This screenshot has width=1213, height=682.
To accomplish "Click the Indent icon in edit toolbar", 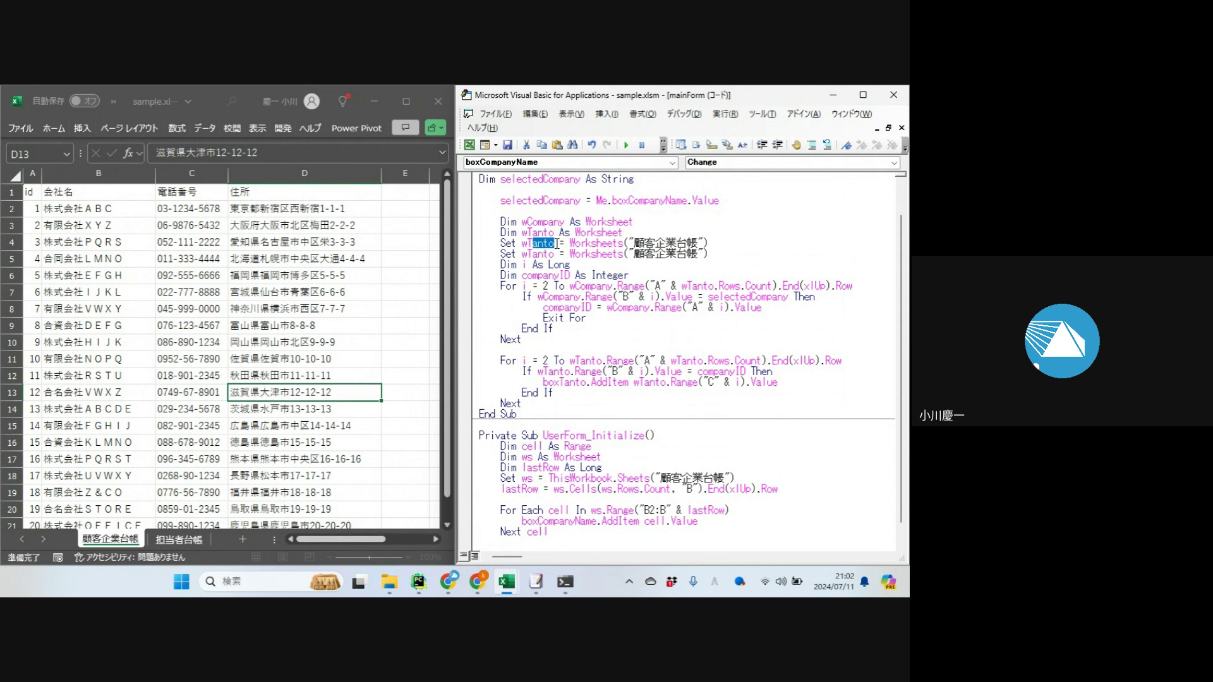I will pyautogui.click(x=763, y=145).
